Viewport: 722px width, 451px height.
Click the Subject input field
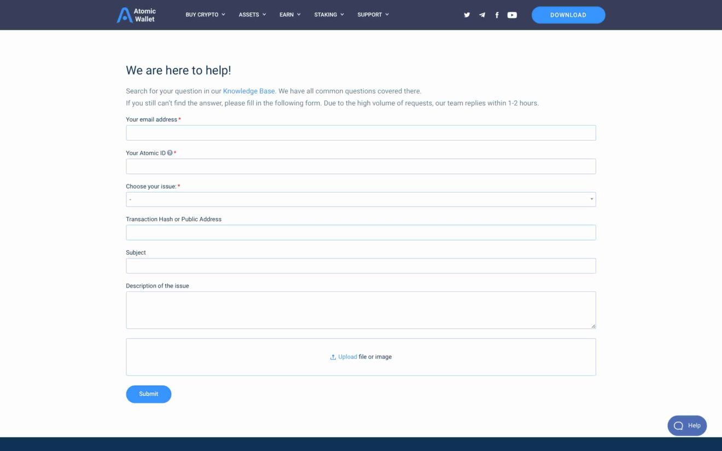pyautogui.click(x=361, y=265)
